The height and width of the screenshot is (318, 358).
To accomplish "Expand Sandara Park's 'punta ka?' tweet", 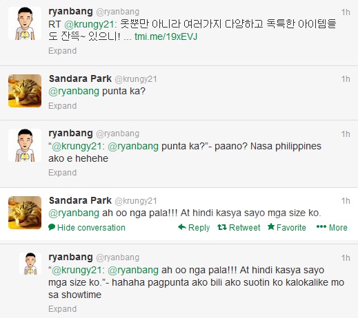I will point(62,106).
